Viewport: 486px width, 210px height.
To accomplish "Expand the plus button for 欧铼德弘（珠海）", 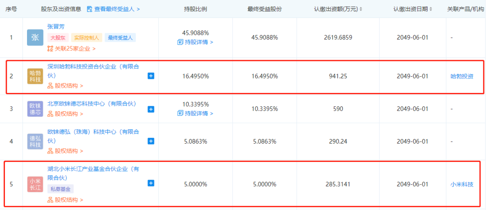I will click(x=151, y=141).
